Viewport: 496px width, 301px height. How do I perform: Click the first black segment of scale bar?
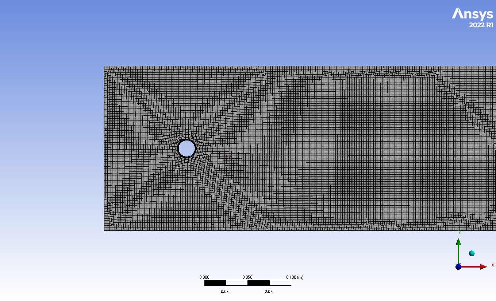pyautogui.click(x=215, y=283)
